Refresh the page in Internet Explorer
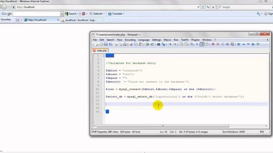Screen dimensions: 273x153 pos(208,7)
